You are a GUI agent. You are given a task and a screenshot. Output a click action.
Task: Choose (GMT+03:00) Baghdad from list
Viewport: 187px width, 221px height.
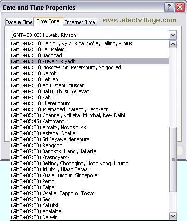89,55
